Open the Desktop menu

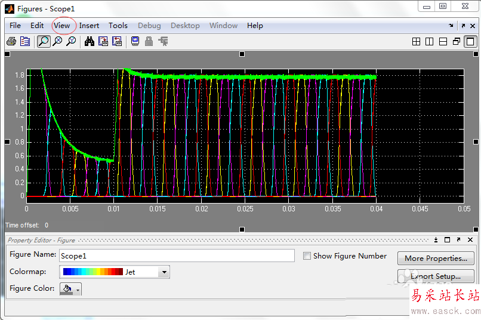(x=185, y=26)
